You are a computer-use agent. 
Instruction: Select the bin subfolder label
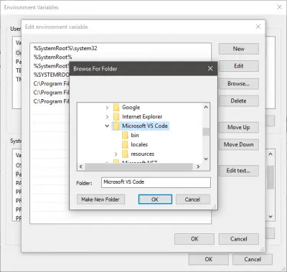[x=135, y=135]
